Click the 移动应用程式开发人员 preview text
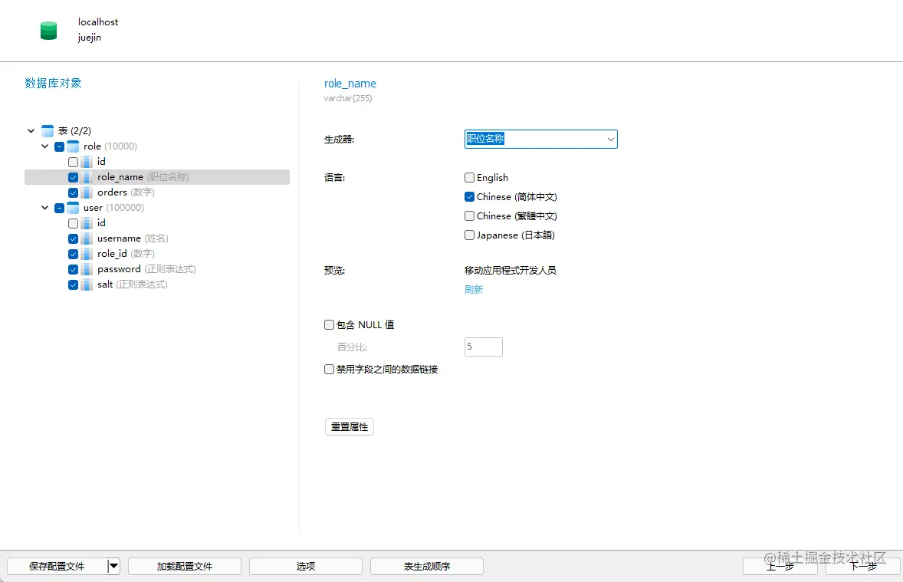Image resolution: width=903 pixels, height=582 pixels. pos(511,270)
